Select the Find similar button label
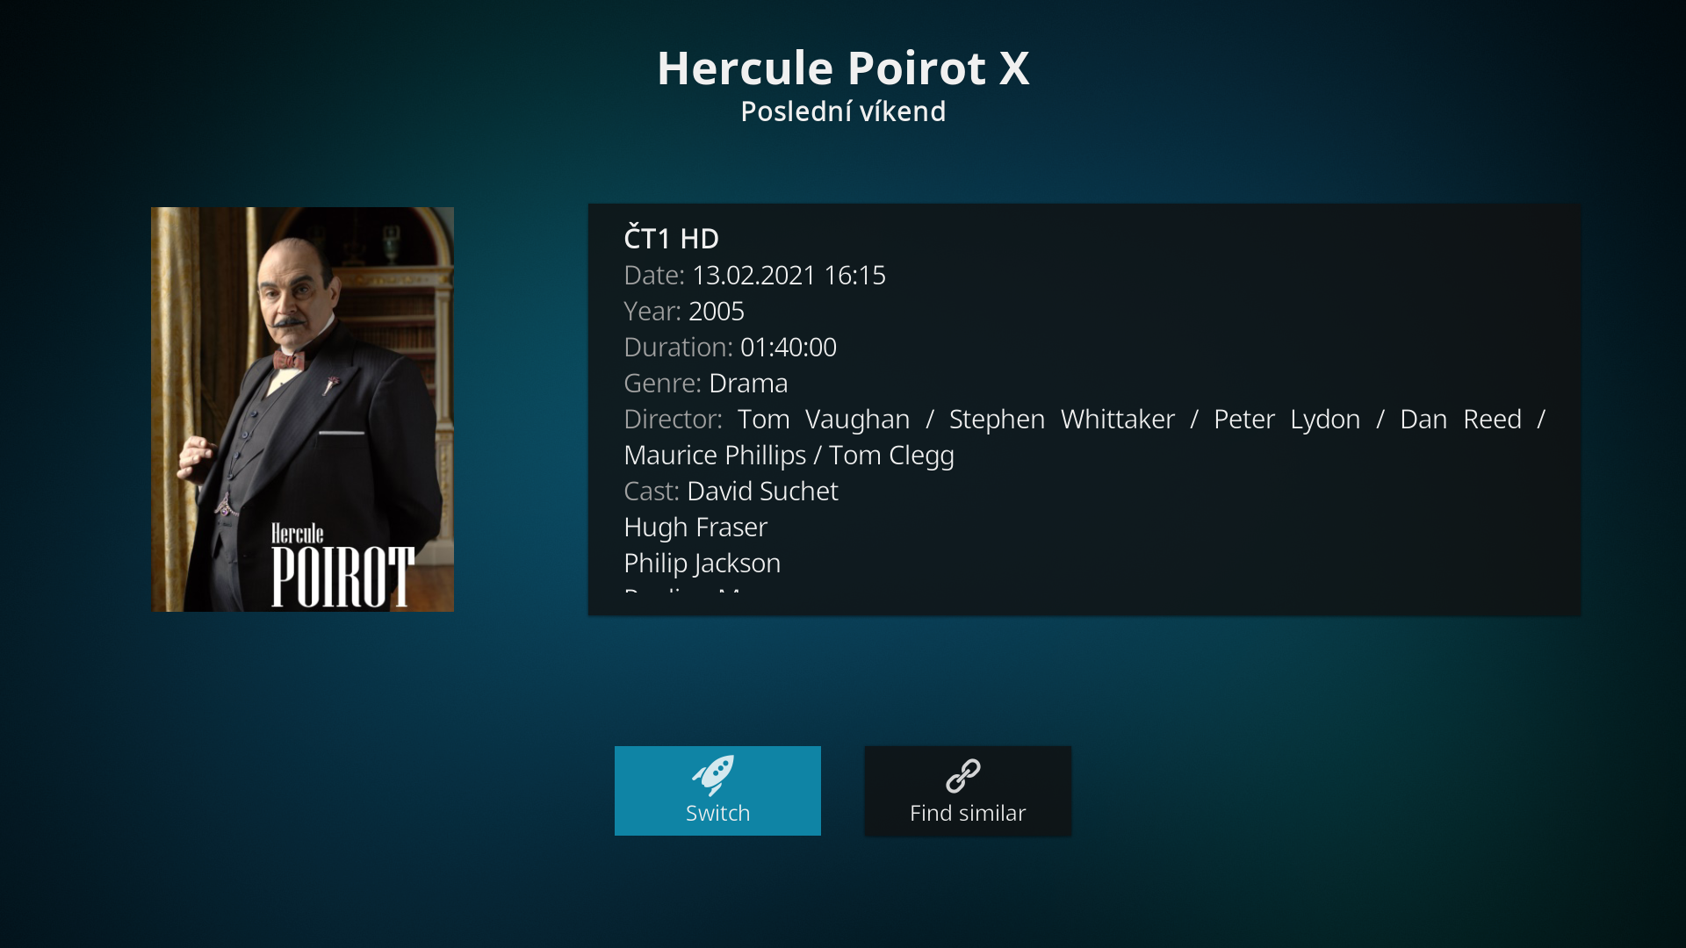Screen dimensions: 1686x948 pos(968,813)
